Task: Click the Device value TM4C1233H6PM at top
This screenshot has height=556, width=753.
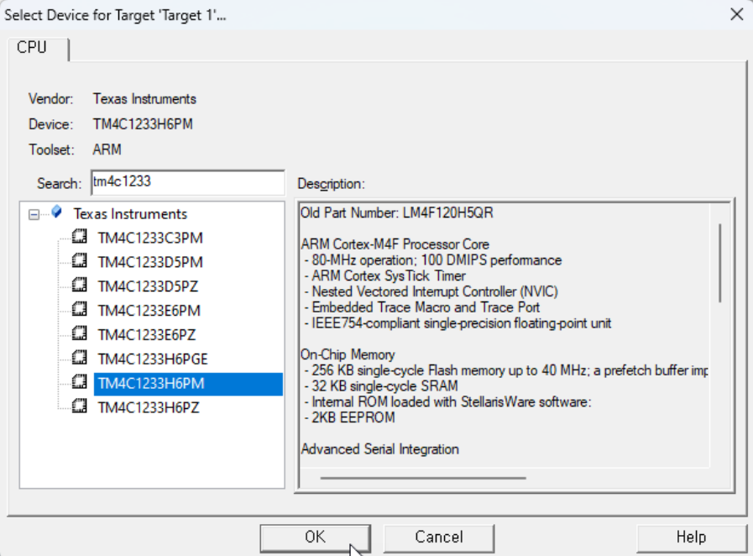Action: coord(143,124)
